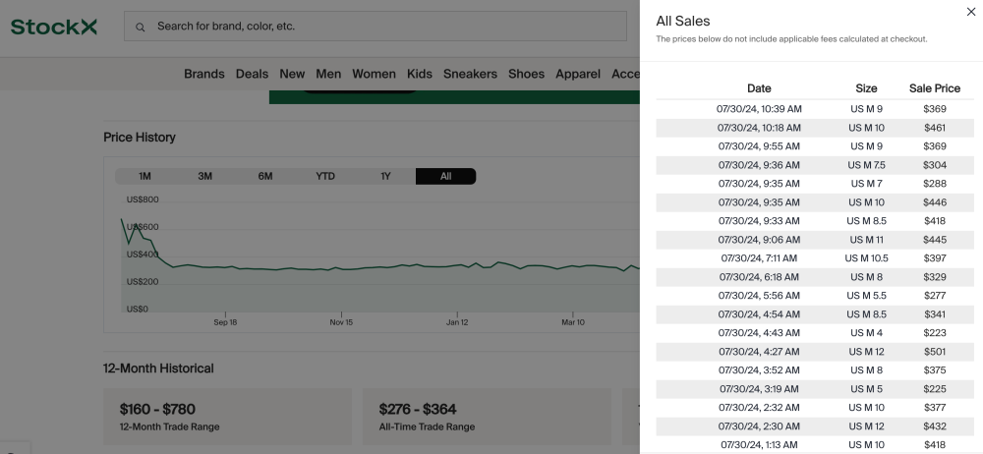Click the StockX logo
The height and width of the screenshot is (454, 983).
pos(54,27)
